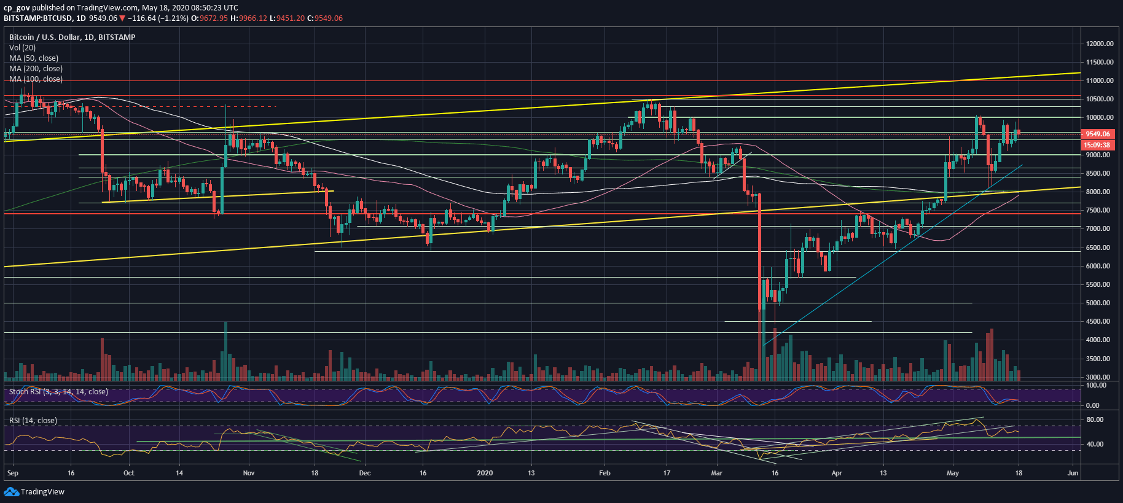Viewport: 1123px width, 503px height.
Task: Click the Jun date label on time axis
Action: click(1073, 473)
